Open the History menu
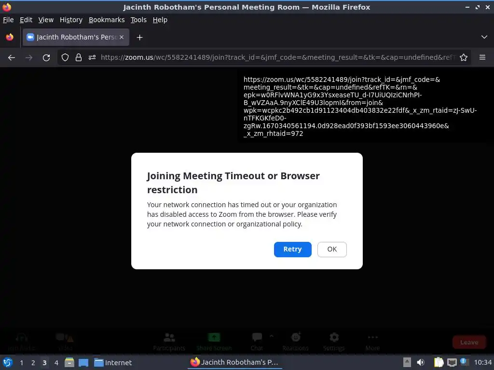Screen dimensions: 494x370 coord(71,20)
